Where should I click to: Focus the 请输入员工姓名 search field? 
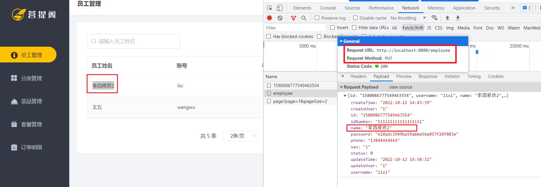pos(133,41)
